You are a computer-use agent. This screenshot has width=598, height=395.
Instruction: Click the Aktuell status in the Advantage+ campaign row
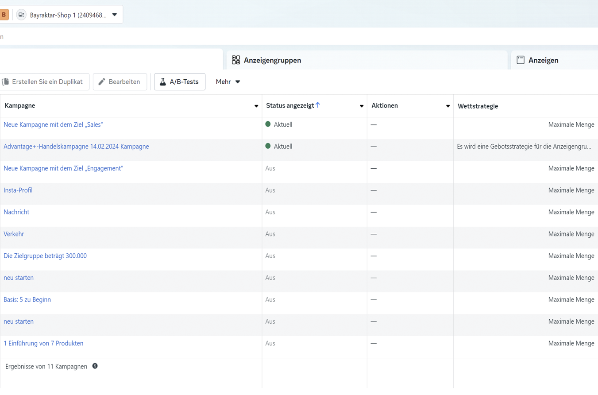tap(283, 147)
